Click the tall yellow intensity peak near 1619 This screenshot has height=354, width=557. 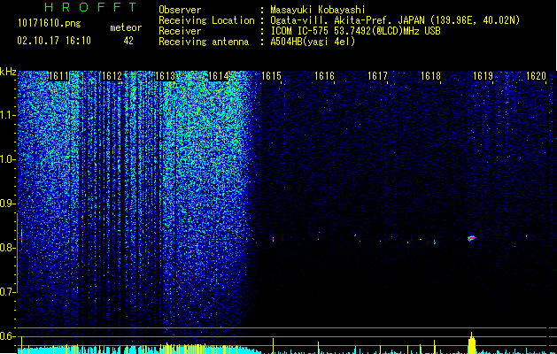click(x=472, y=343)
